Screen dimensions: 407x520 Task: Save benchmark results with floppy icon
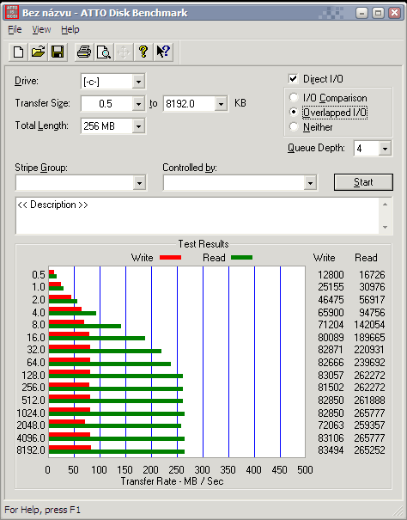click(x=58, y=52)
